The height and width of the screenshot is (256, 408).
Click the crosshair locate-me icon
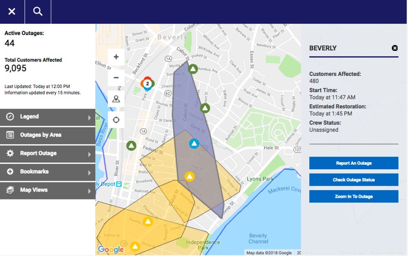point(116,120)
